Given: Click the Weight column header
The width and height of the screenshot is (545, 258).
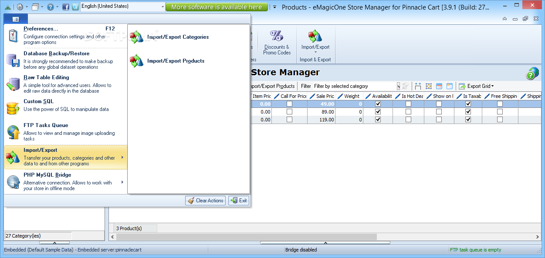Looking at the screenshot, I should point(349,96).
